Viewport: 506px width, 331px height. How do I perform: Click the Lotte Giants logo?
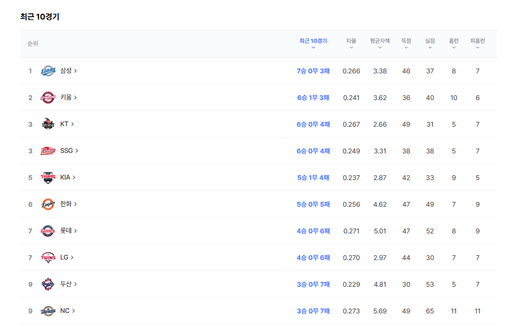(48, 231)
